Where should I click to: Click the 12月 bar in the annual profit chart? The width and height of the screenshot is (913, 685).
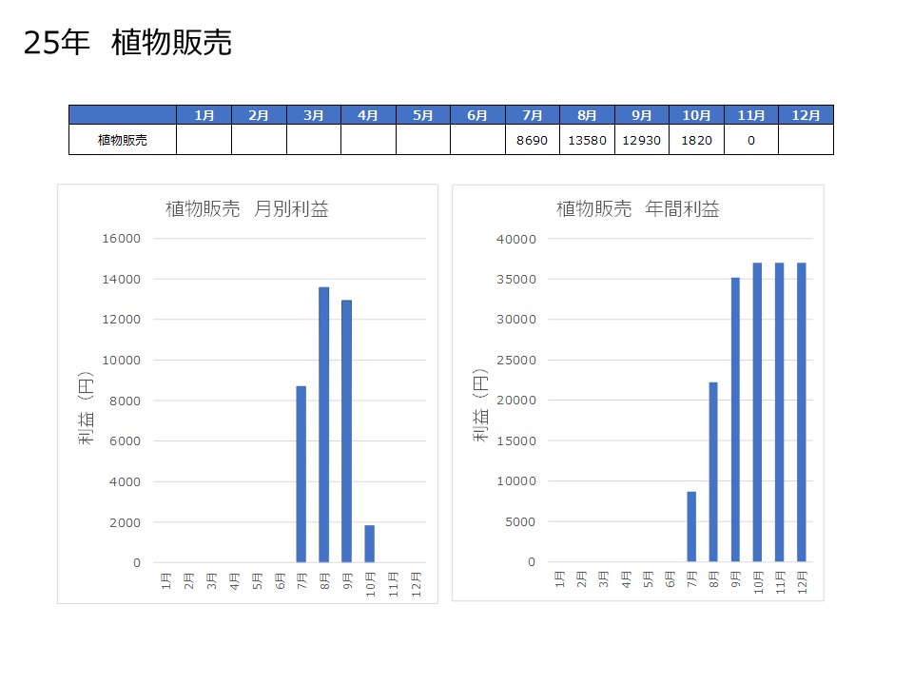(x=802, y=412)
